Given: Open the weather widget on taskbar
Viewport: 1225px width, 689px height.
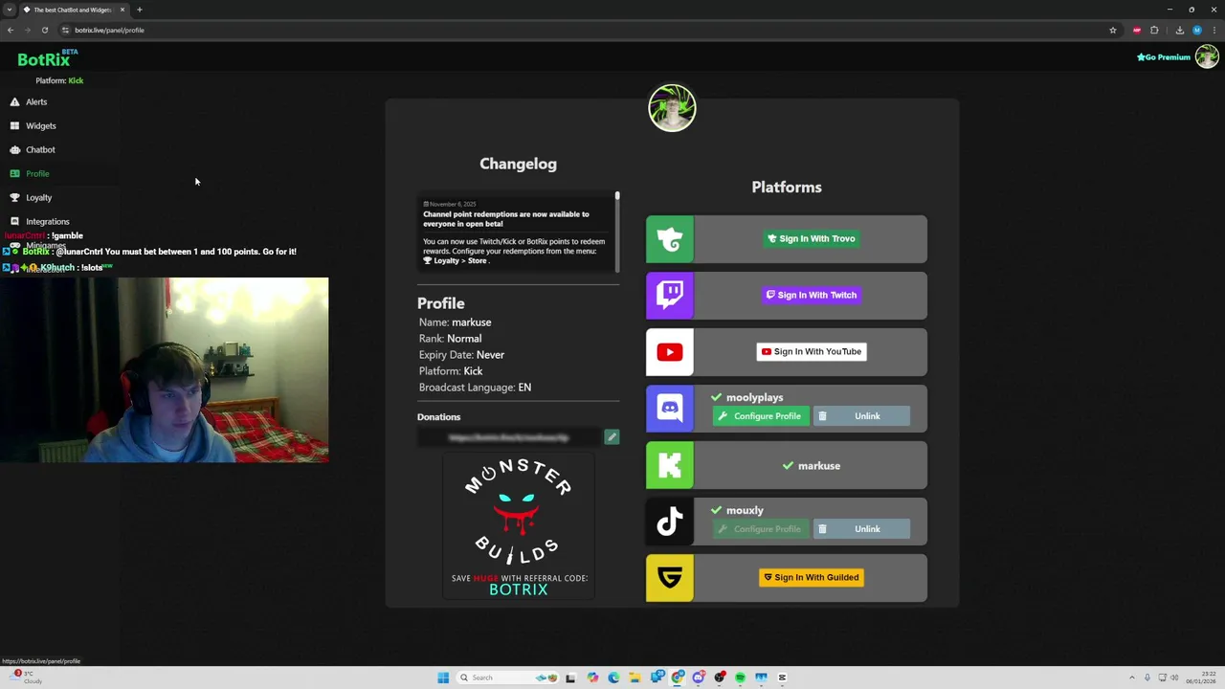Looking at the screenshot, I should point(26,678).
